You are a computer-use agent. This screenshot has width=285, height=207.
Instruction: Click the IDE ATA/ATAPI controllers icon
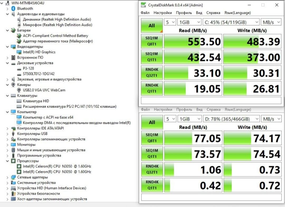click(x=13, y=128)
